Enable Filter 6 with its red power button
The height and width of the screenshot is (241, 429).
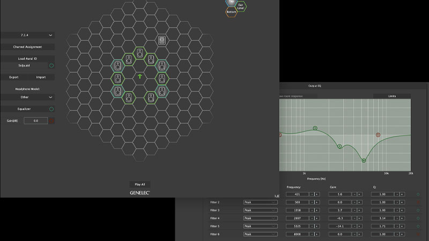(x=418, y=234)
